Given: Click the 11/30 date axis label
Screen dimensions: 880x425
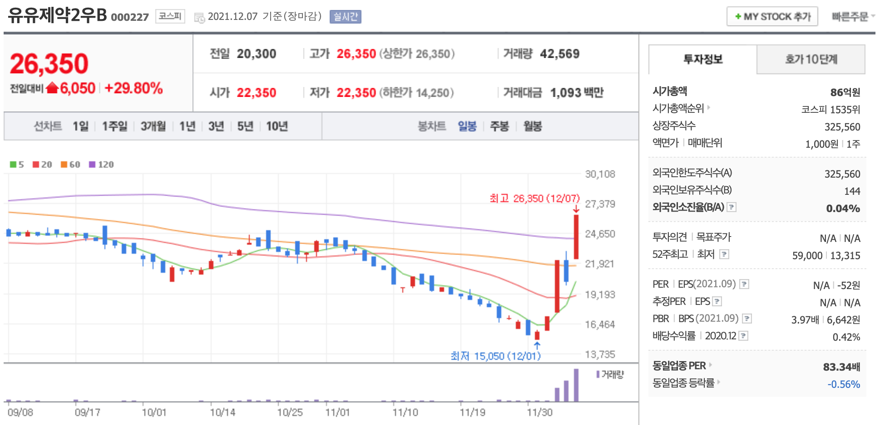Looking at the screenshot, I should (539, 412).
